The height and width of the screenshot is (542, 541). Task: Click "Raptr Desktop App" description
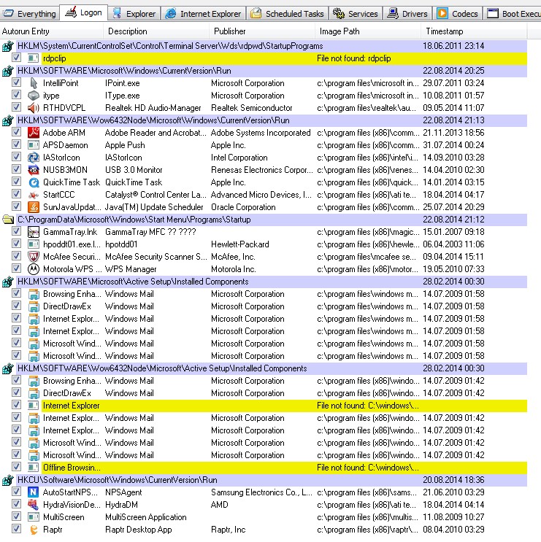(139, 530)
